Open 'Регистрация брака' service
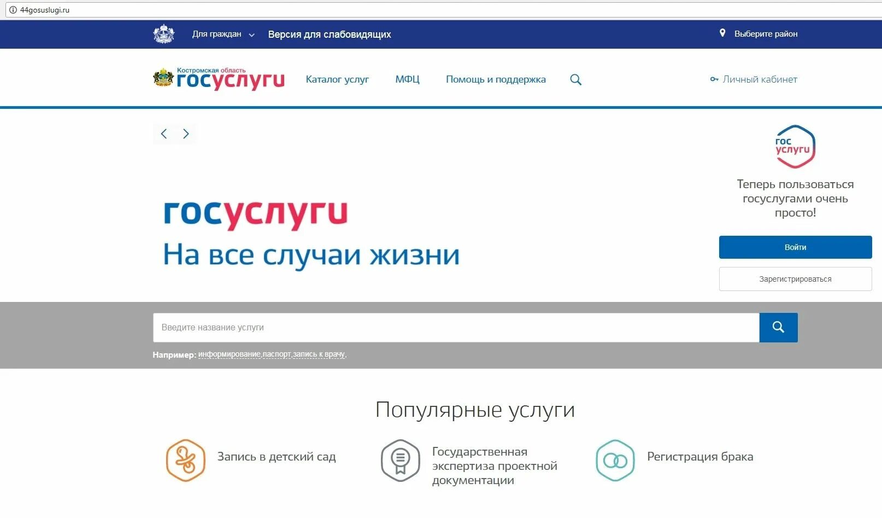Screen dimensions: 882x518 (700, 457)
